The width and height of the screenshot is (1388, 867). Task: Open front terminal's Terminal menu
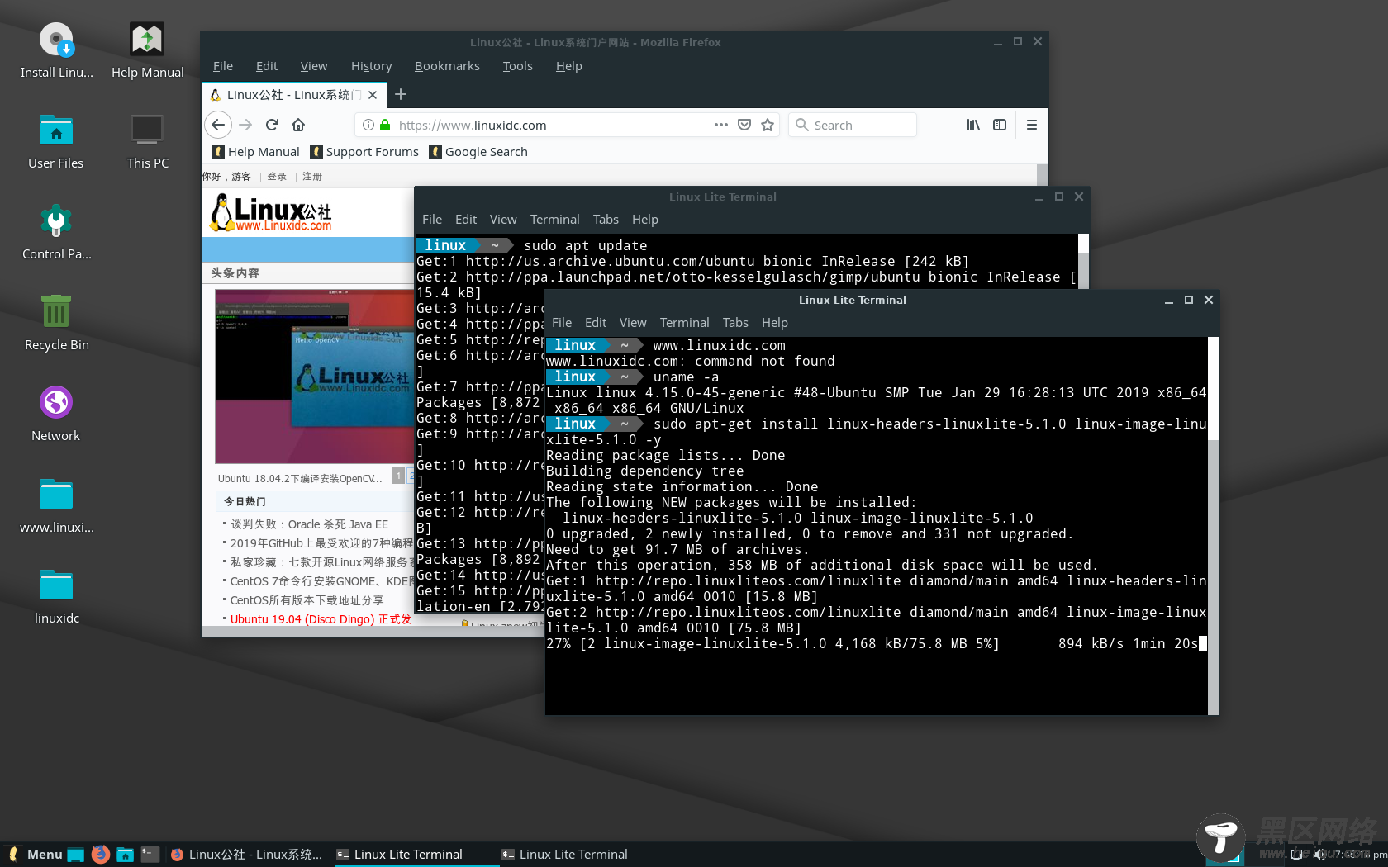(684, 323)
